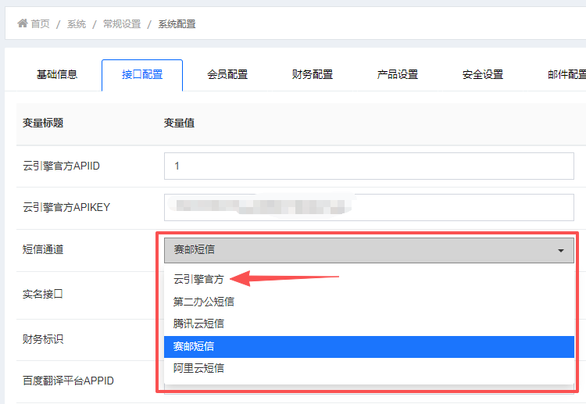Click the 云引擎官方APIID input field
The width and height of the screenshot is (586, 404).
(369, 166)
